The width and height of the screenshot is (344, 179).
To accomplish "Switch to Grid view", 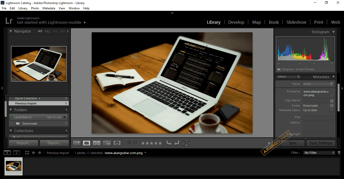I will (77, 143).
